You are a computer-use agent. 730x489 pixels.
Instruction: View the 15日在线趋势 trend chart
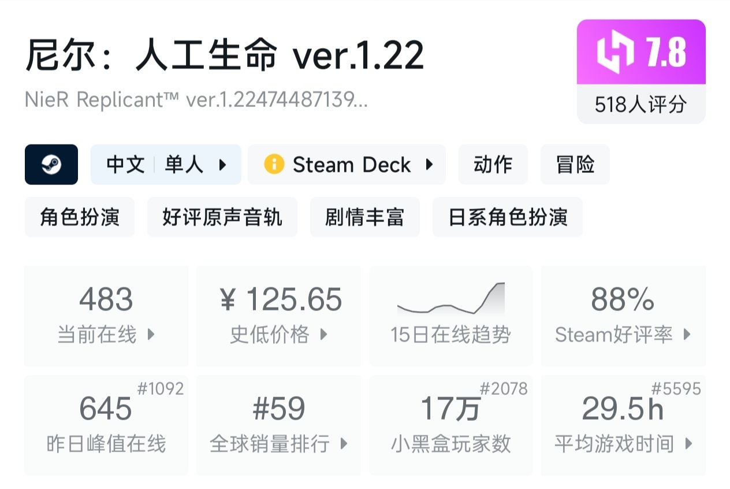tap(450, 315)
